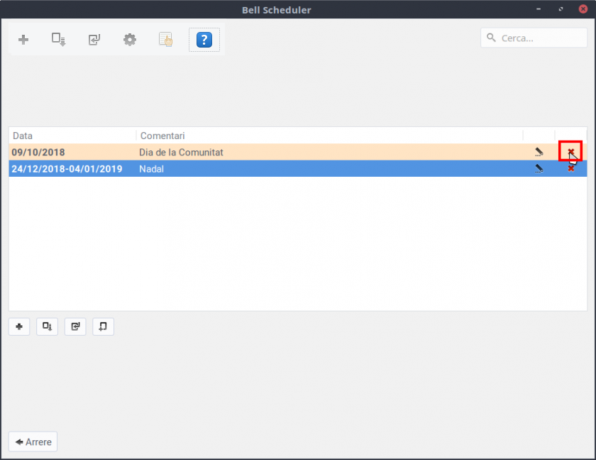Click the document with hand icon
Screen dimensions: 596x460
coord(165,40)
